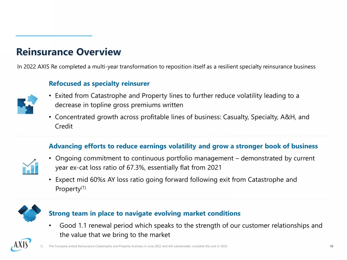Image resolution: width=347 pixels, height=260 pixels.
Task: Click the subtitle about AXIS Re's multi-year transformation
Action: pos(166,66)
